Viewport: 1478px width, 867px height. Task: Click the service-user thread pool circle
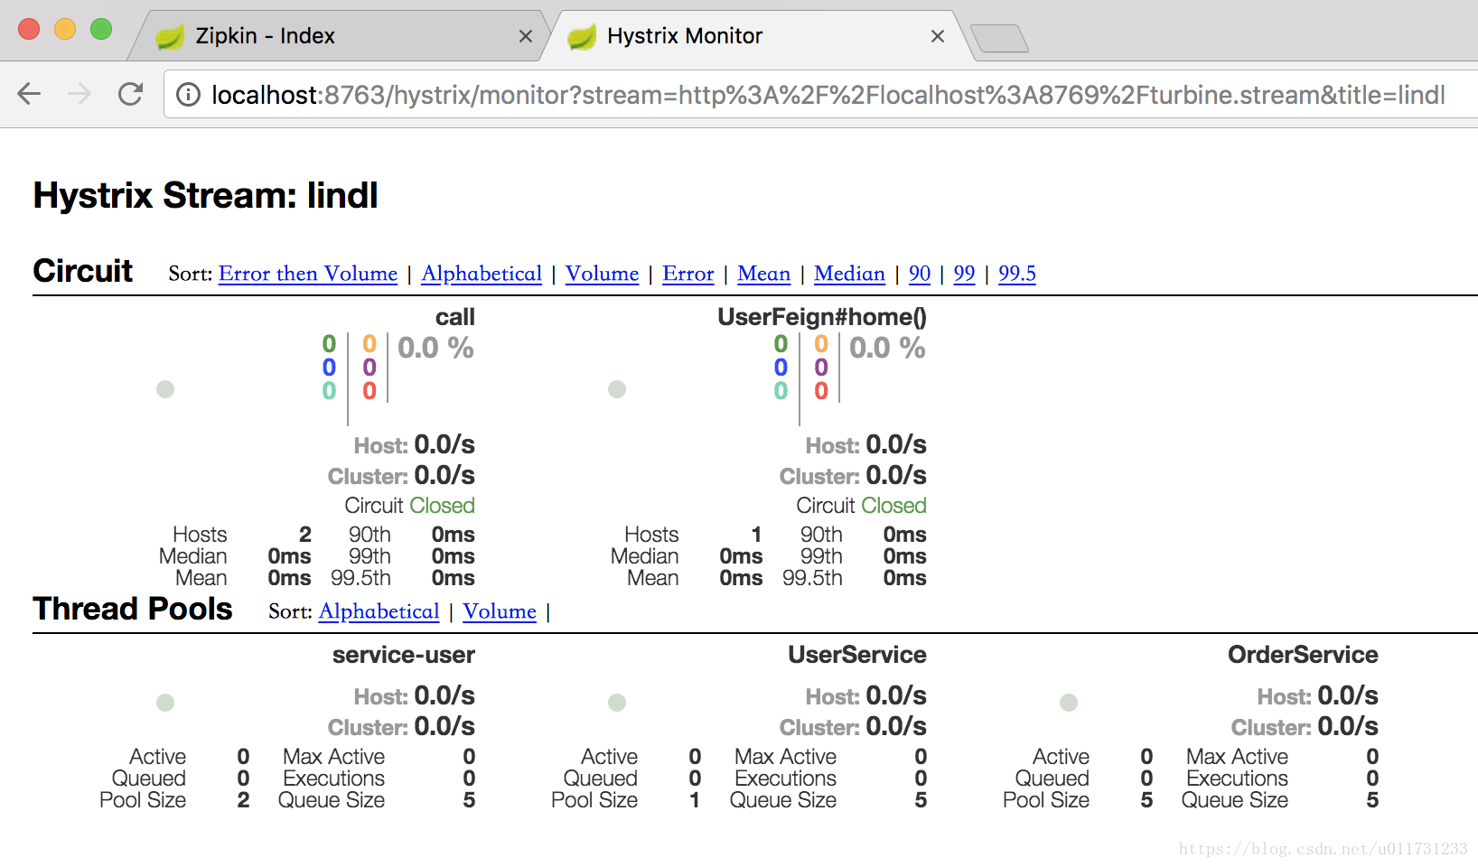[x=165, y=703]
